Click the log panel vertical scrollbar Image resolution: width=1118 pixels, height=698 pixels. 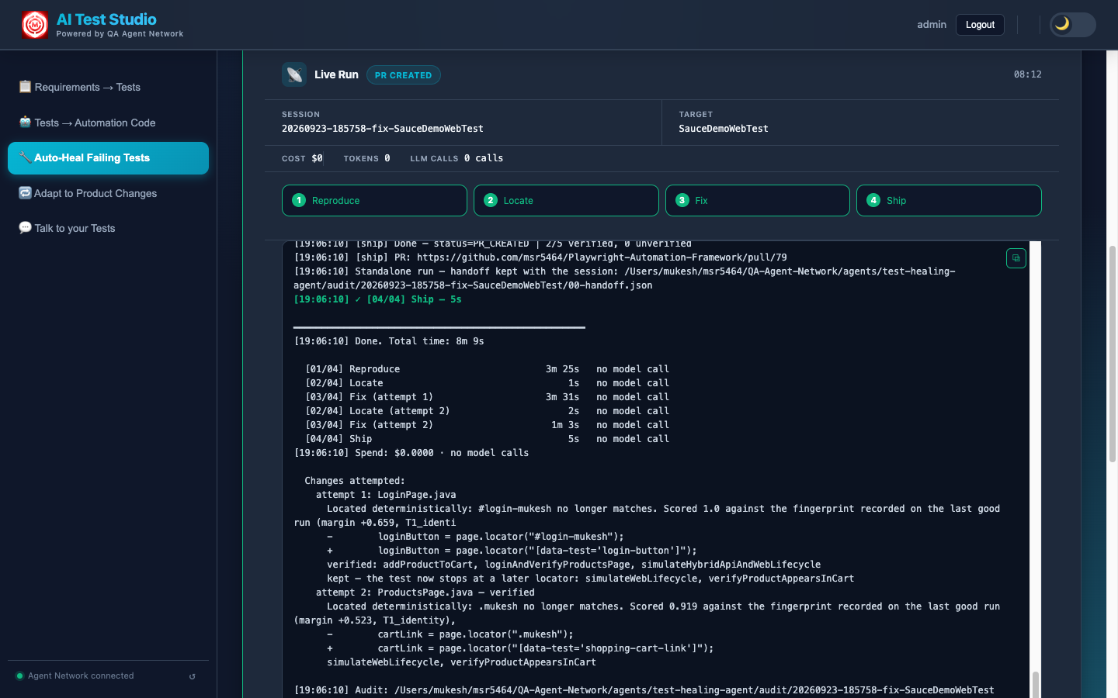coord(1035,469)
